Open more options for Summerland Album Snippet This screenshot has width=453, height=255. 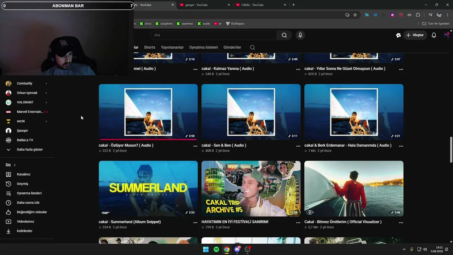(195, 222)
